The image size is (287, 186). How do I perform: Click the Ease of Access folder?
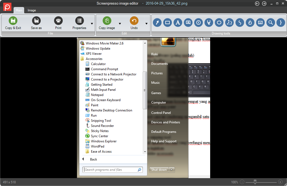(101, 152)
